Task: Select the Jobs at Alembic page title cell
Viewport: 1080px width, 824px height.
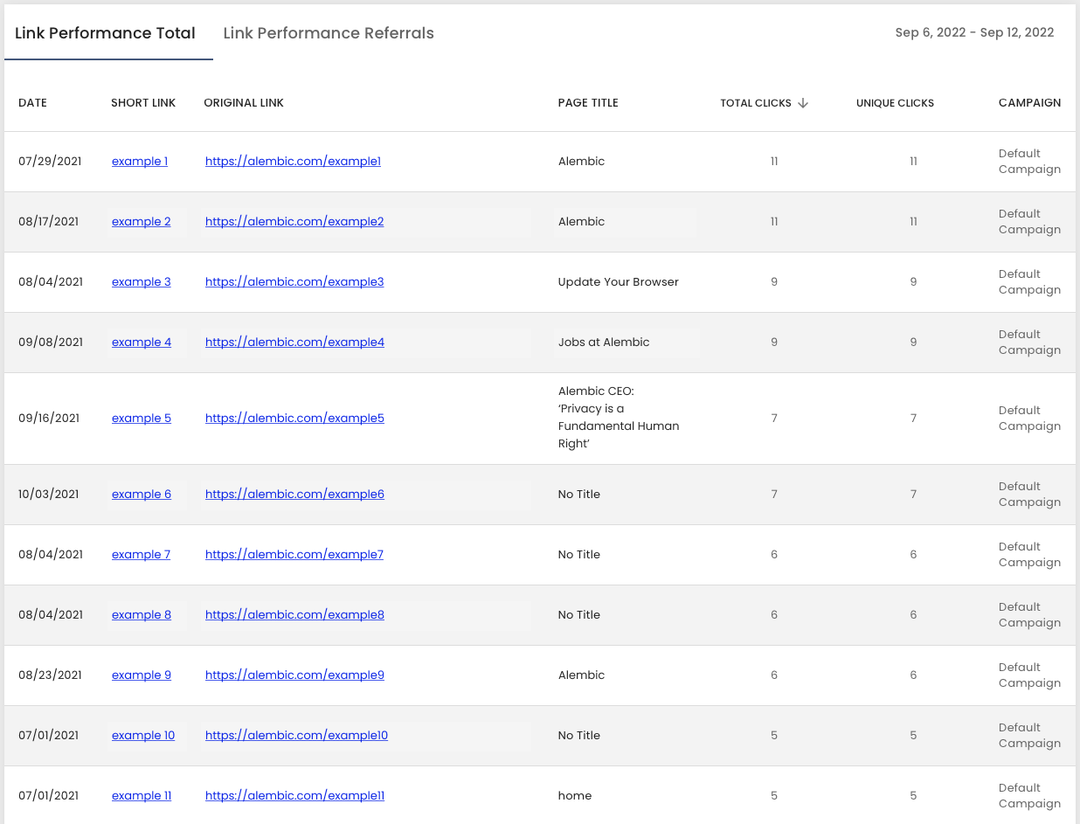Action: (x=604, y=343)
